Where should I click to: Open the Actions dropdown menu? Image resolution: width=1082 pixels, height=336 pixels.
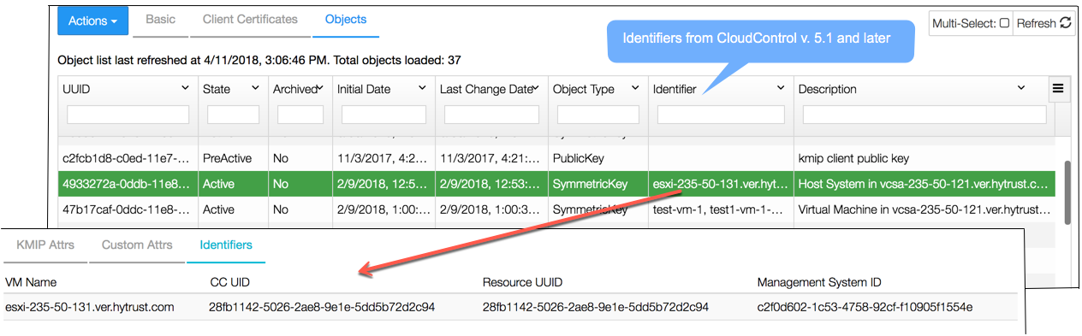(92, 21)
